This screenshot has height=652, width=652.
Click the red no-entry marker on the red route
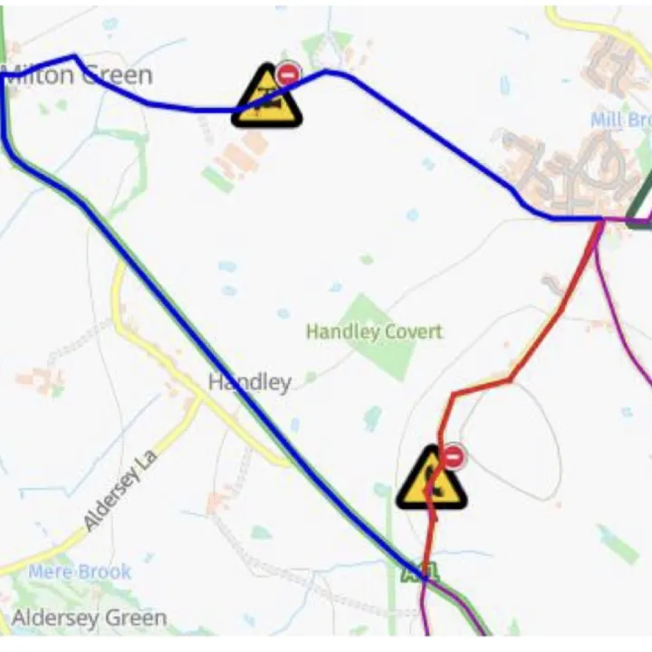453,456
